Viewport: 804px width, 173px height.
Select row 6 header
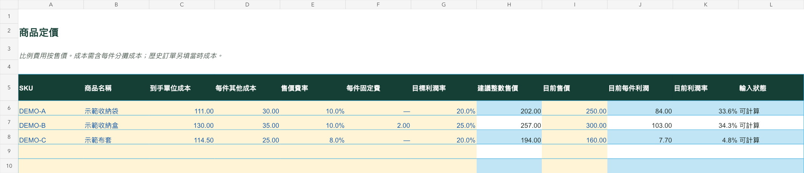click(9, 108)
